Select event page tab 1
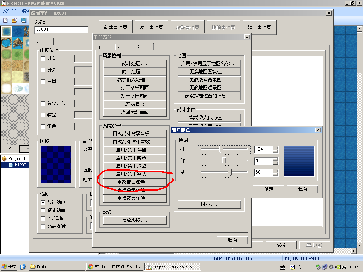Viewport: 363px width, 272px height. [x=43, y=41]
